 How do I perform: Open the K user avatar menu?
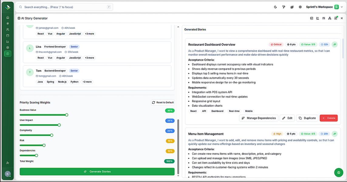pyautogui.click(x=8, y=174)
